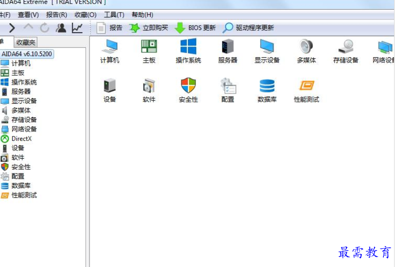This screenshot has height=267, width=395.
Task: Open the 软件 software icon in main pane
Action: pyautogui.click(x=149, y=90)
